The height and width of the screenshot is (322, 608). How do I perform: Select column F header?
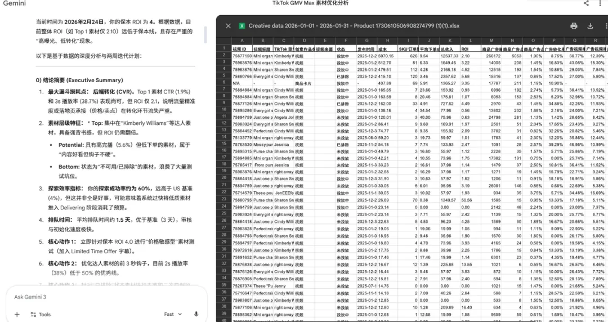pyautogui.click(x=346, y=41)
